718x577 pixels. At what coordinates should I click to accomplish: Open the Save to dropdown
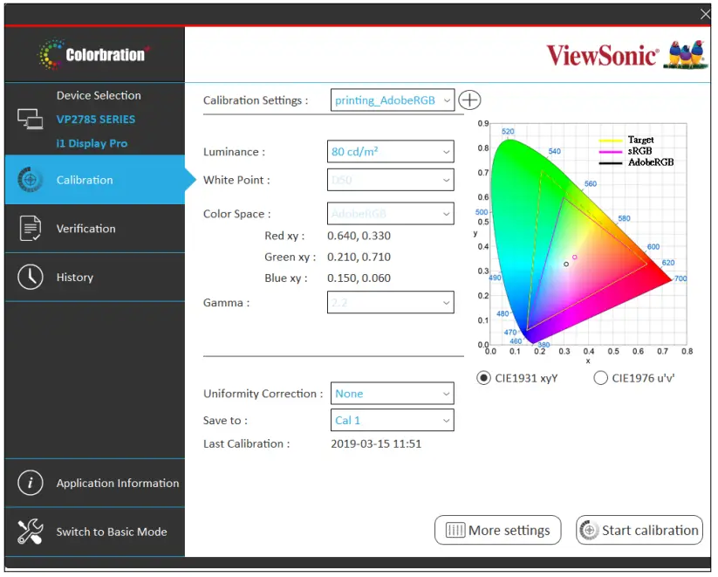click(x=391, y=420)
